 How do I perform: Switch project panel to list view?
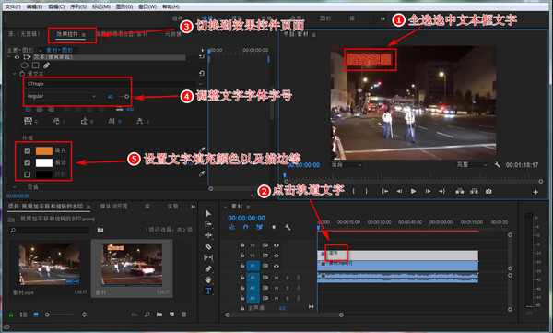point(24,315)
